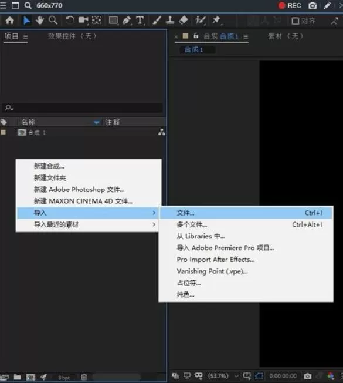
Task: Toggle the lock icon on the composition tab
Action: pyautogui.click(x=196, y=36)
